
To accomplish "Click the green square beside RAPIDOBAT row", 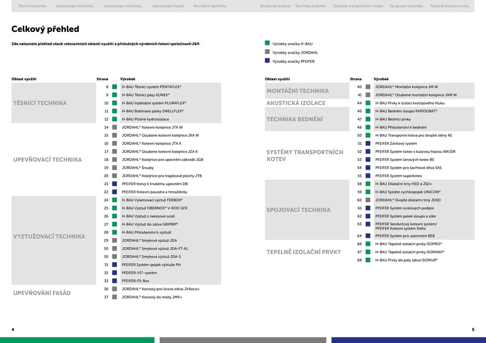I will click(x=368, y=111).
